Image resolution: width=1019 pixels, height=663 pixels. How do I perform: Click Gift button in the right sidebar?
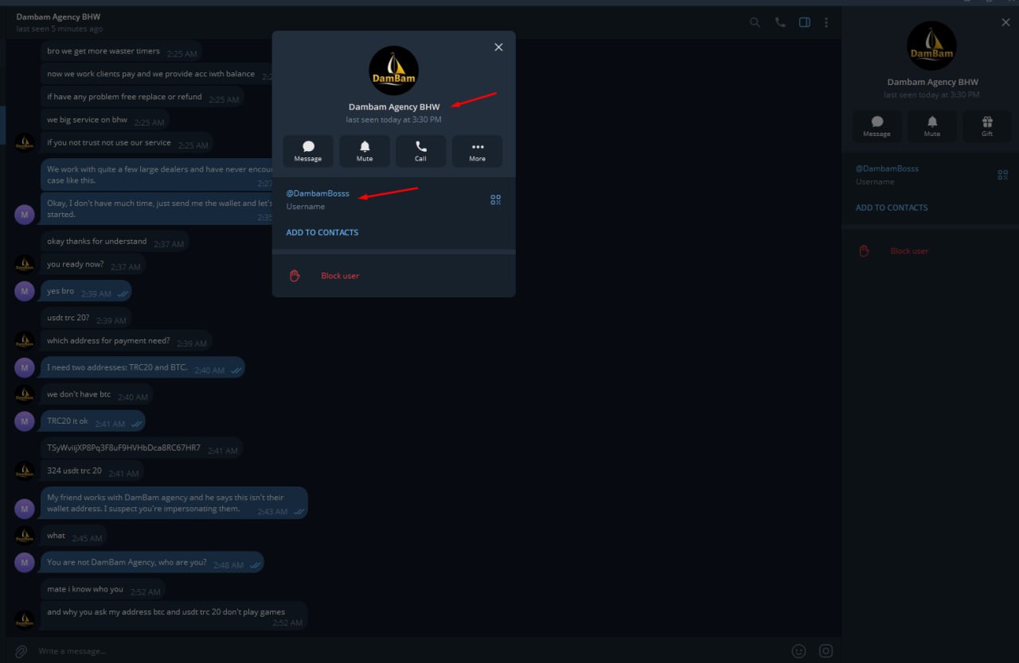987,126
